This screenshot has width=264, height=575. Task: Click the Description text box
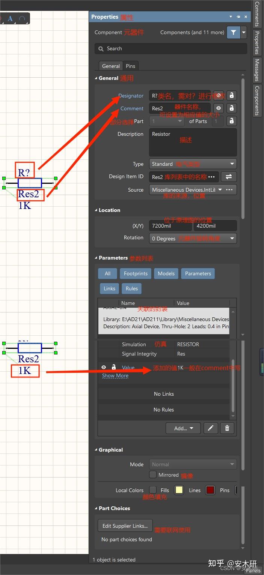click(193, 143)
